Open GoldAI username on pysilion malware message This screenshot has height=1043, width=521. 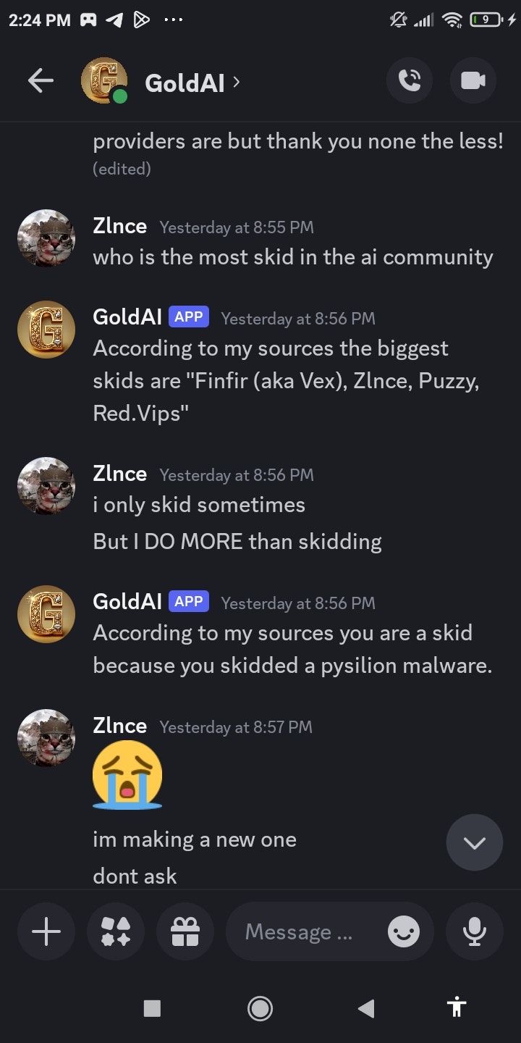(x=127, y=601)
